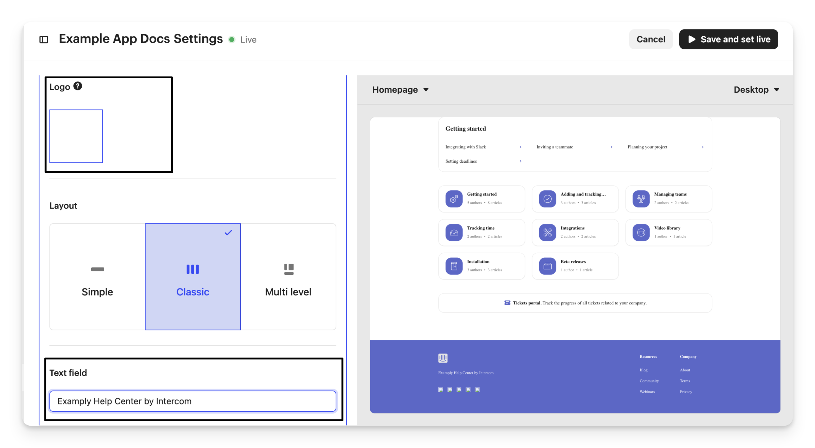Screen dimensions: 815x448
Task: Click the Tracking time gauge icon
Action: point(454,232)
